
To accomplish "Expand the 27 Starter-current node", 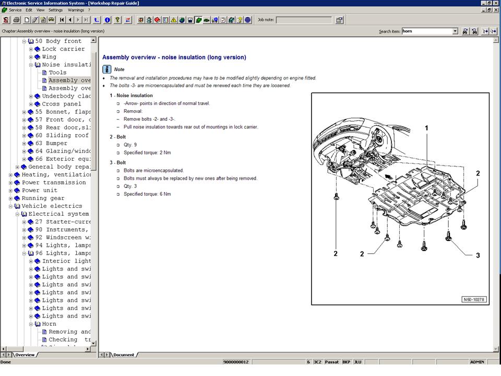I will click(24, 222).
